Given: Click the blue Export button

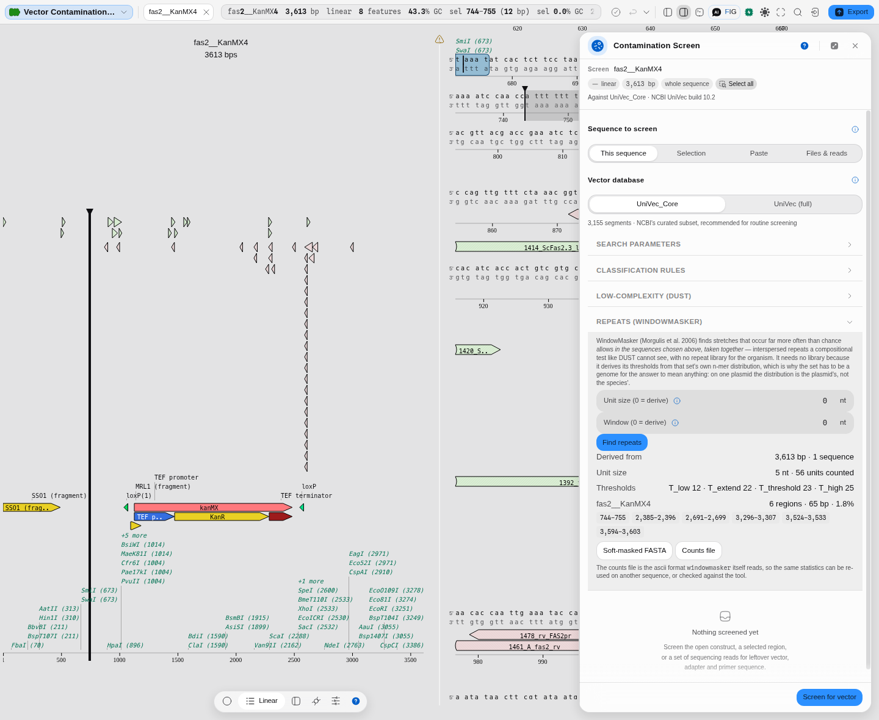Looking at the screenshot, I should coord(851,12).
